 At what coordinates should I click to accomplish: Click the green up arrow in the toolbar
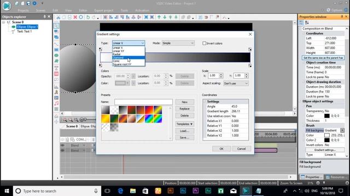click(x=159, y=17)
